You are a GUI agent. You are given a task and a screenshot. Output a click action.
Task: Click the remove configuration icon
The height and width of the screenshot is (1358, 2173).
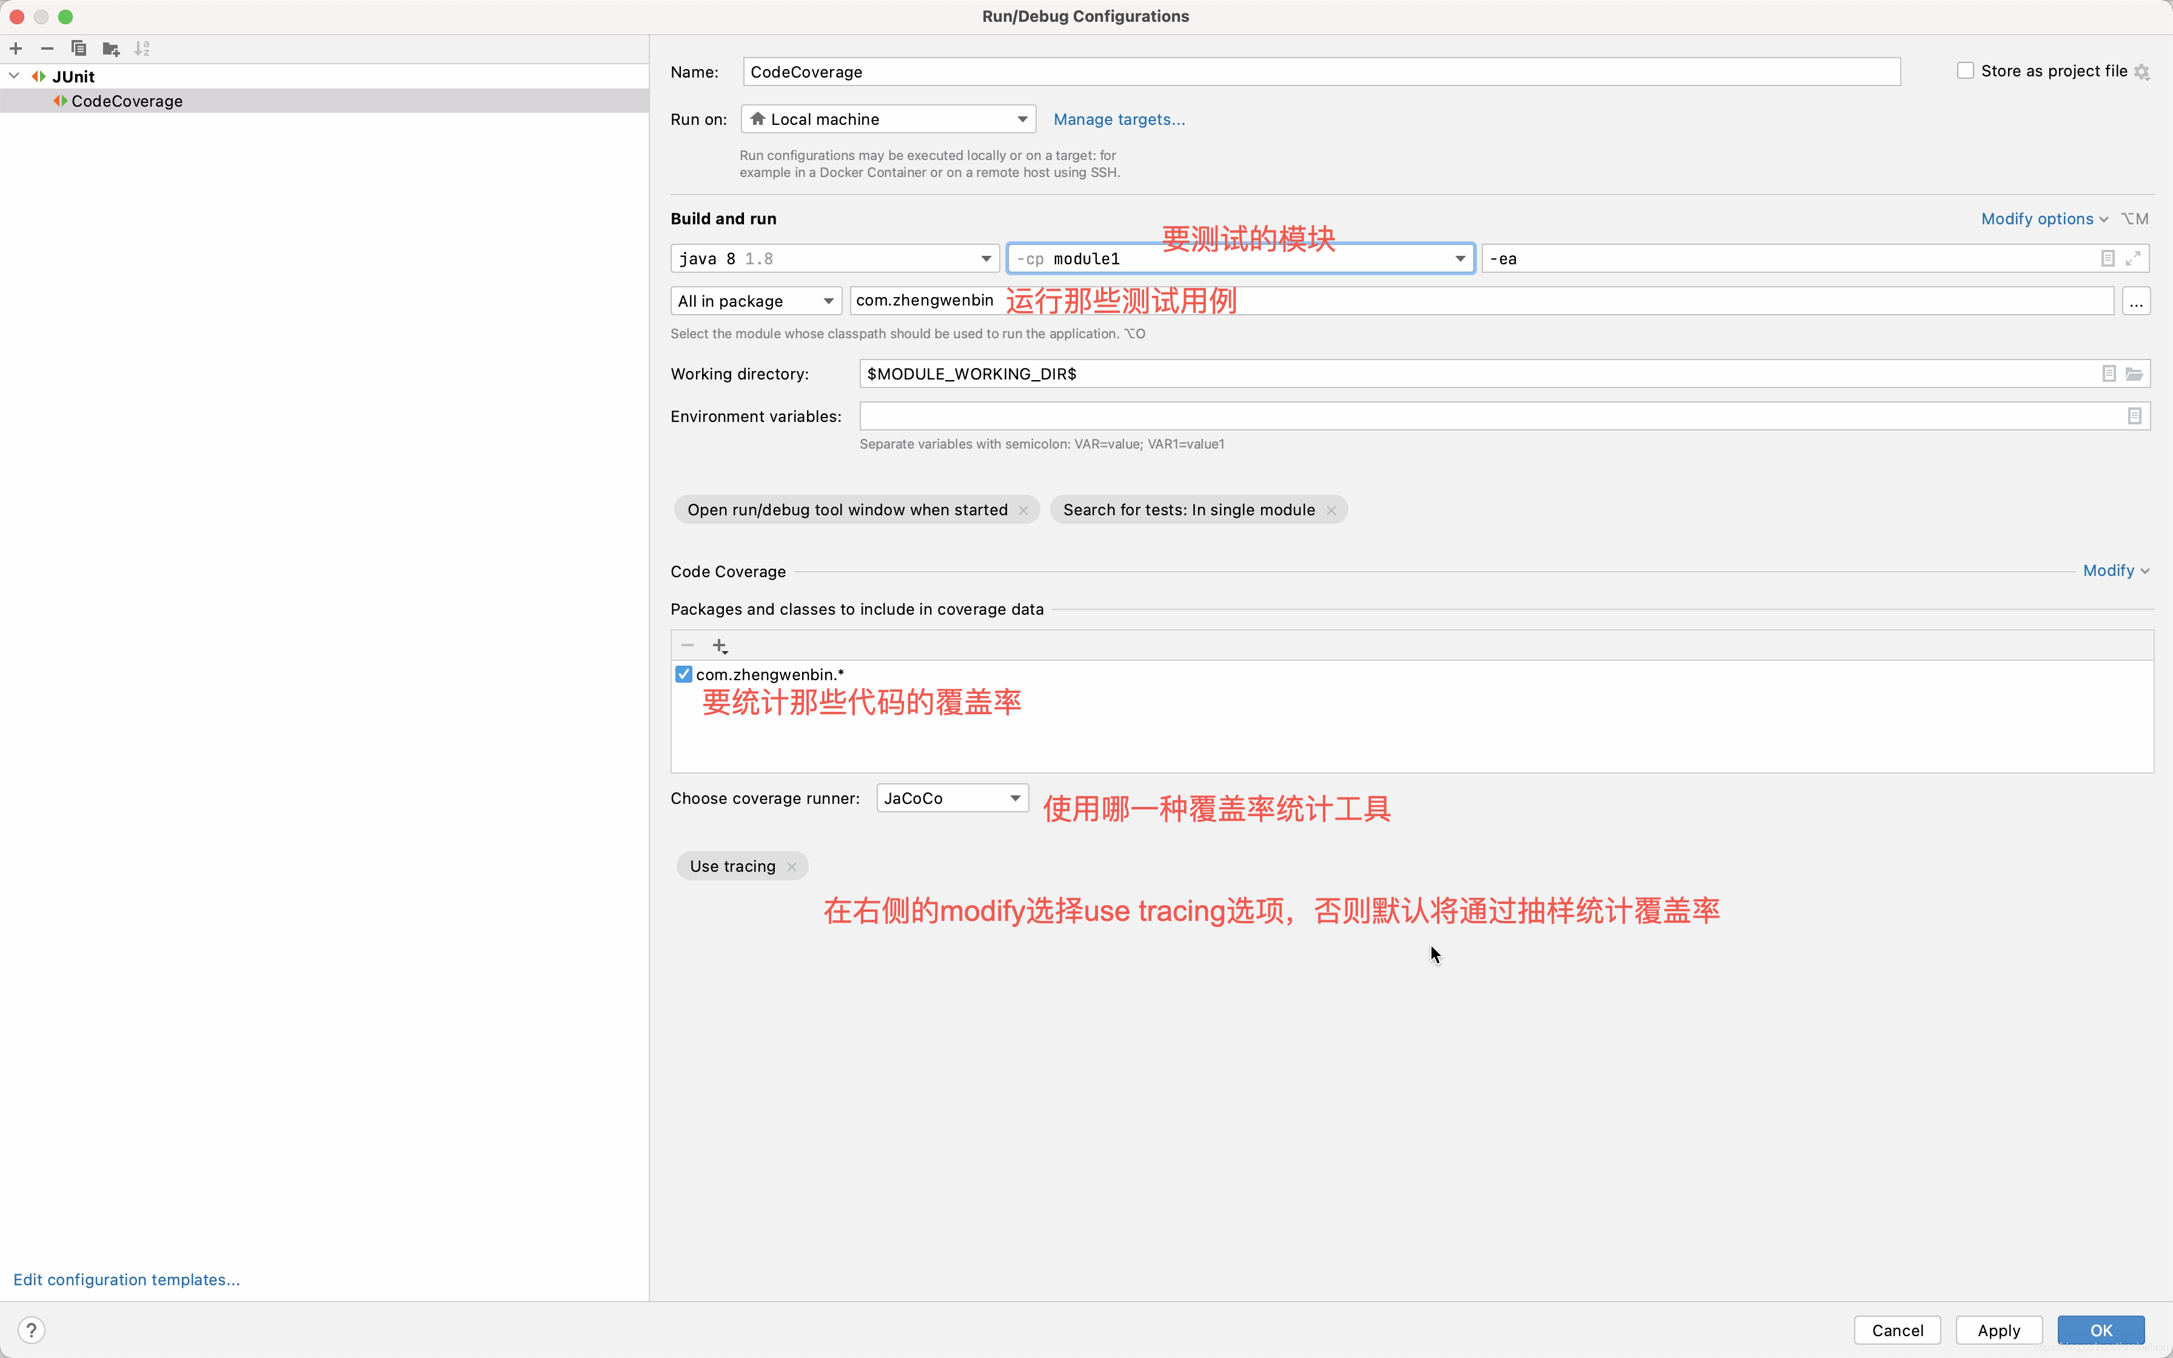45,47
